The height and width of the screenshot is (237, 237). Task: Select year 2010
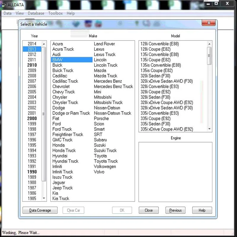tap(32, 65)
